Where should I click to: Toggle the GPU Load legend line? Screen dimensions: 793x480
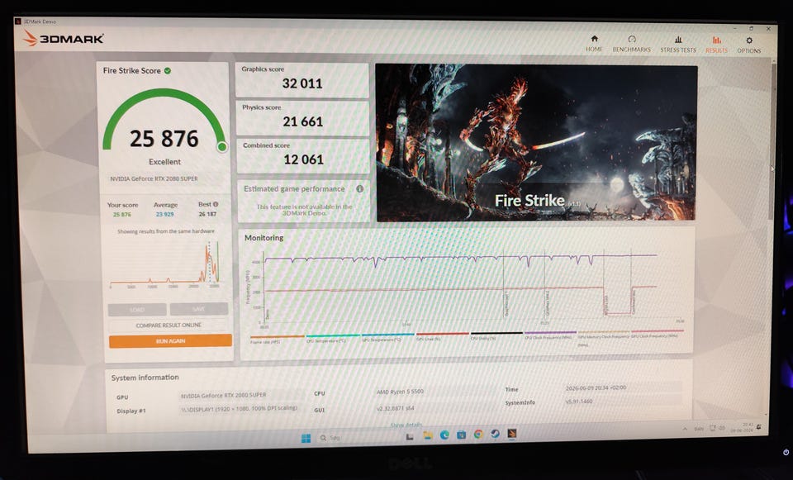[442, 336]
